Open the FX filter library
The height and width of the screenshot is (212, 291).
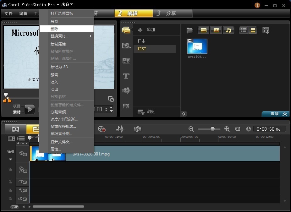pyautogui.click(x=126, y=106)
